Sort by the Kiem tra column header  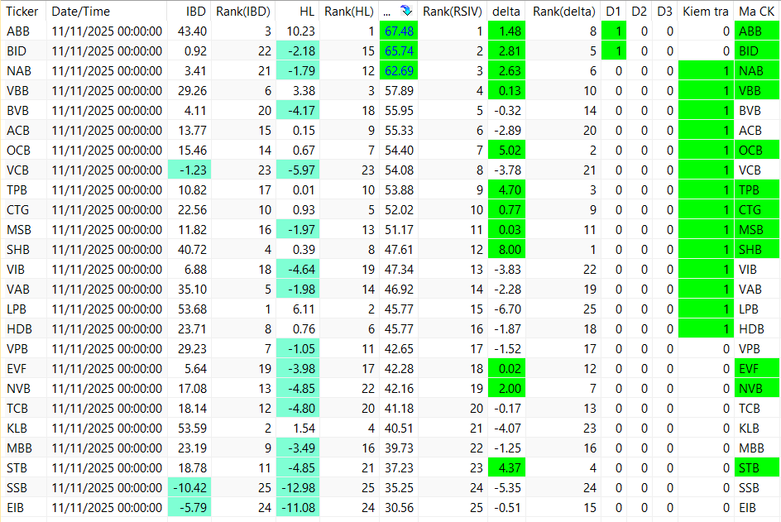point(705,11)
